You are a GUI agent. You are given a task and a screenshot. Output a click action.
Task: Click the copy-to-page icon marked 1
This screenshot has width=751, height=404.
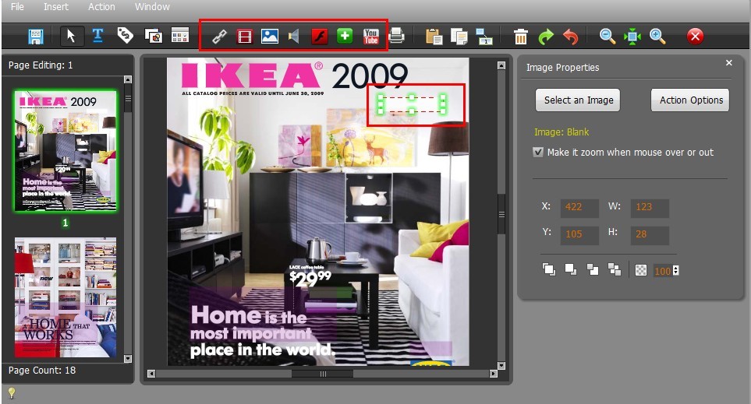pyautogui.click(x=484, y=37)
